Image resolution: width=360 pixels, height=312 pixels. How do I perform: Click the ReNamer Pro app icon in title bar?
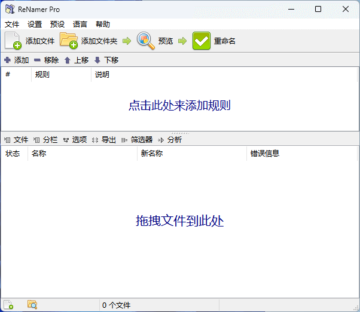tap(10, 9)
